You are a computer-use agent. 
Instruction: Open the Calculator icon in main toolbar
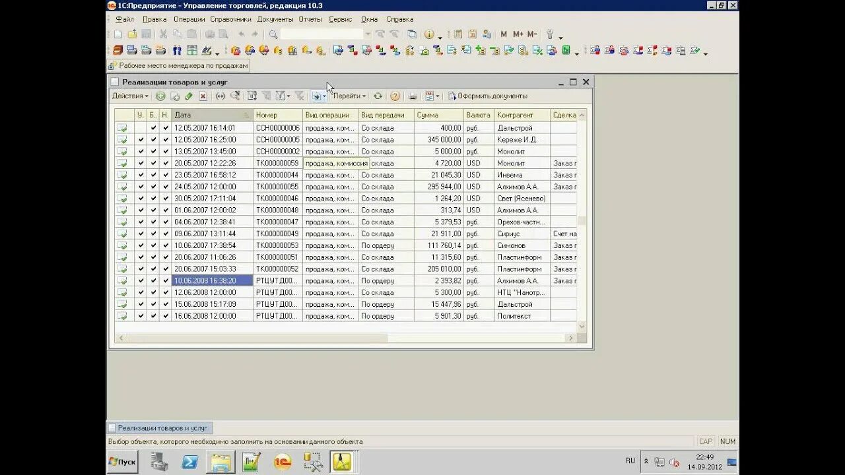click(457, 34)
